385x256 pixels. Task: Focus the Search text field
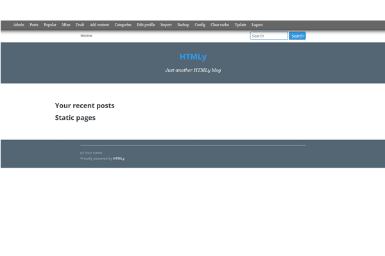(269, 36)
